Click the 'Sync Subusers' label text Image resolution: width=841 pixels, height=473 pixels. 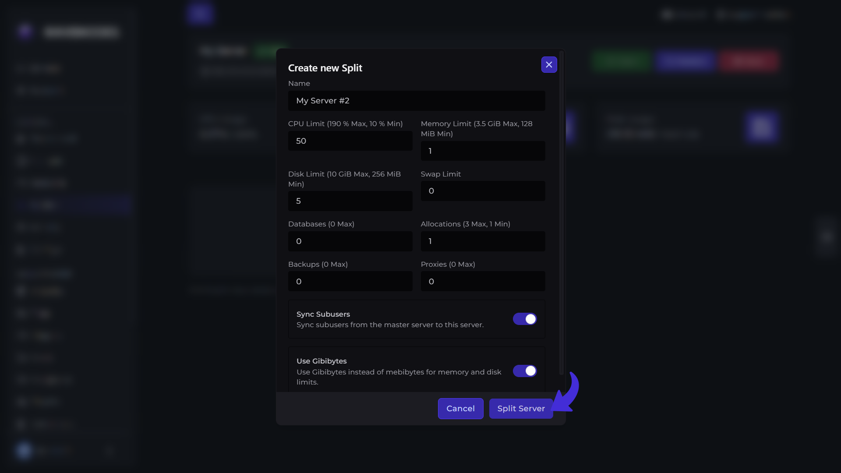(x=323, y=314)
